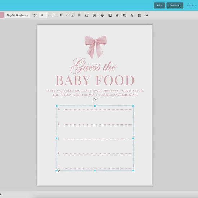The width and height of the screenshot is (198, 198).
Task: Click the rotate handle above the selection
Action: [x=95, y=99]
